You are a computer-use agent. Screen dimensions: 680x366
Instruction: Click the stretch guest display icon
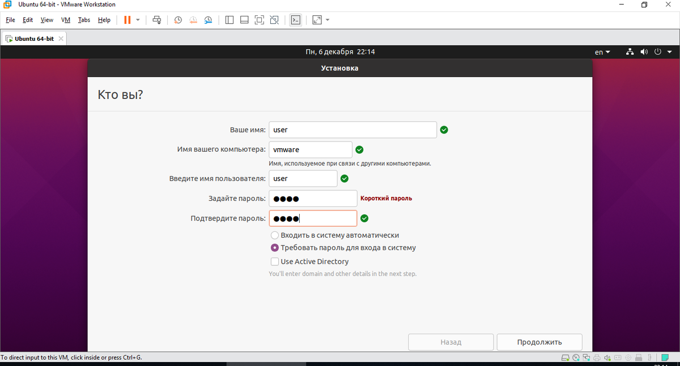317,20
